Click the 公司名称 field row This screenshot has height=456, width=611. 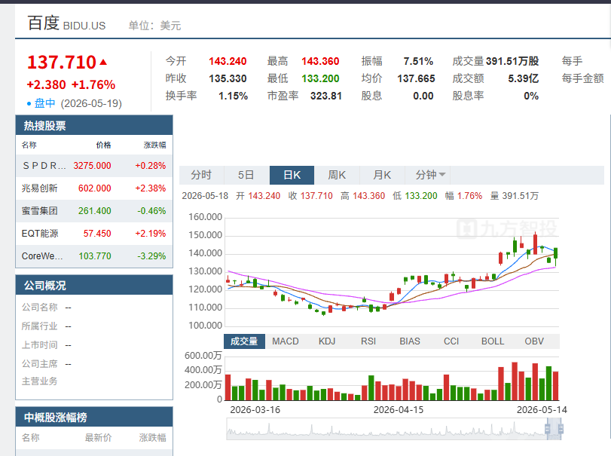[94, 308]
